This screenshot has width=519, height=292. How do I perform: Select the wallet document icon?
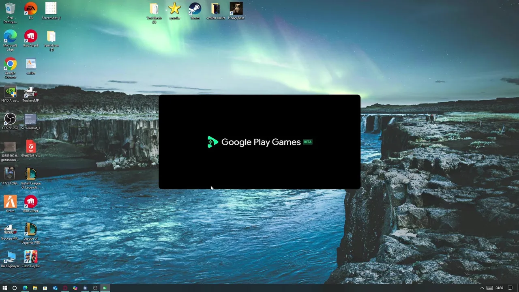point(30,66)
